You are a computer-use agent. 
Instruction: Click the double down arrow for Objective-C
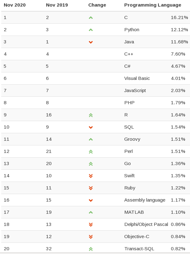91,237
